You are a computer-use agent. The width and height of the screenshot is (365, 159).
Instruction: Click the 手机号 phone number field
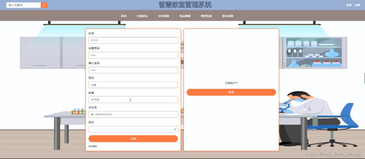pos(133,114)
